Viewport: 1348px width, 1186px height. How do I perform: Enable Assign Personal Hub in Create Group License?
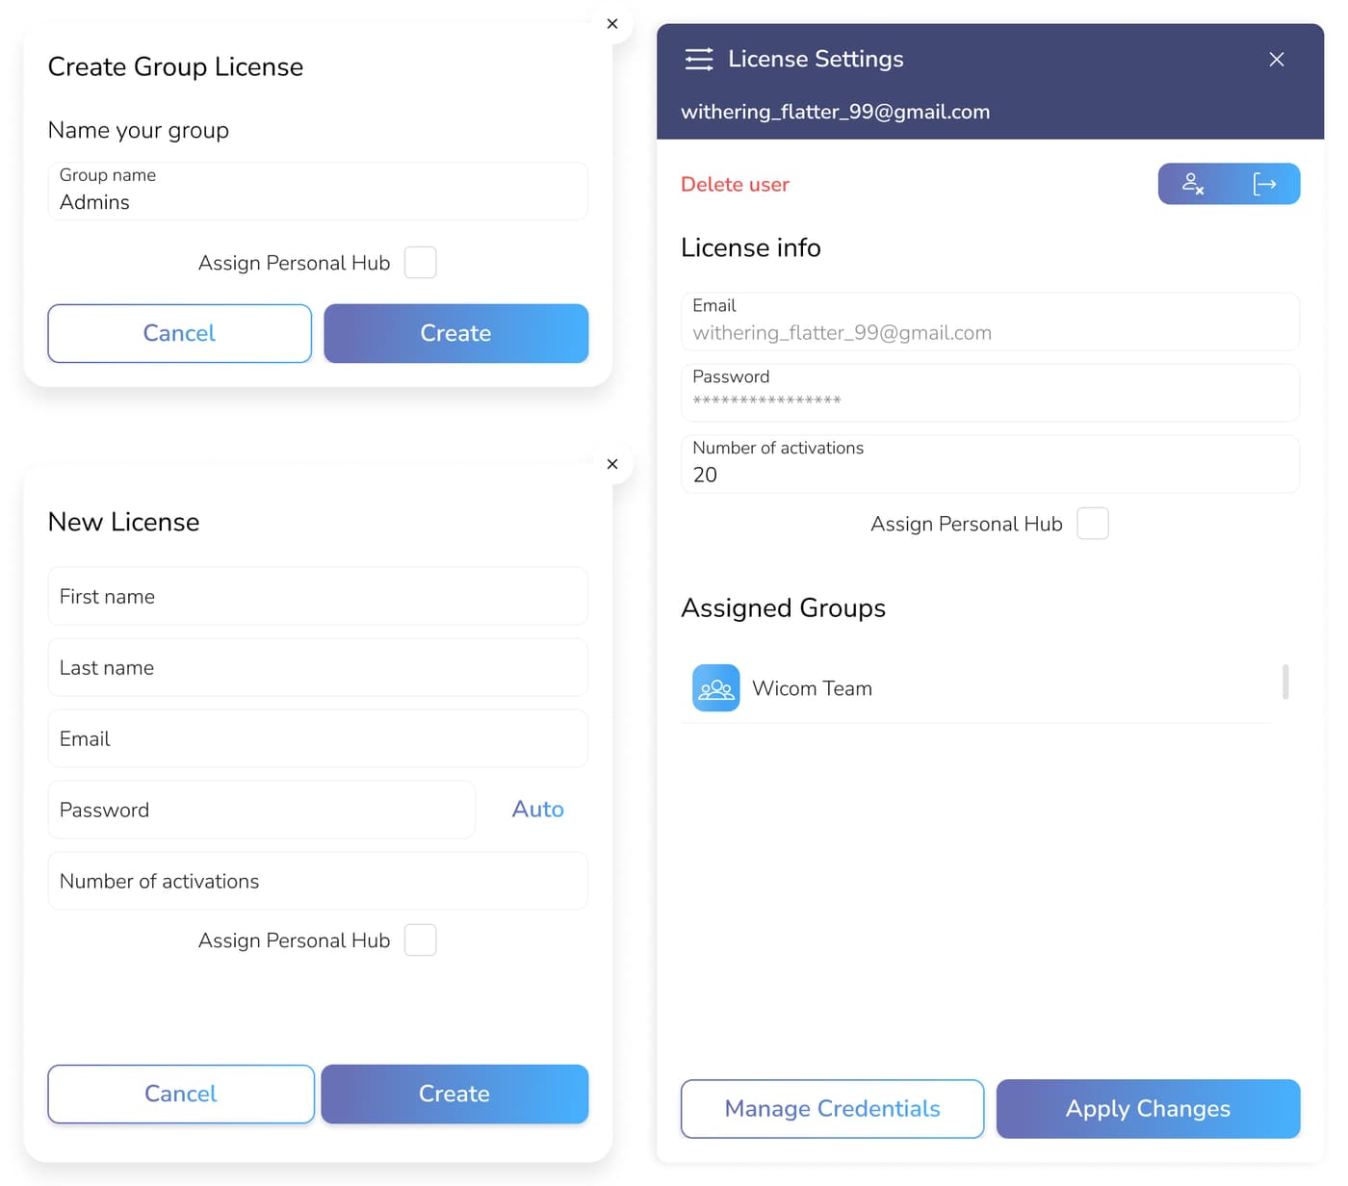[420, 263]
